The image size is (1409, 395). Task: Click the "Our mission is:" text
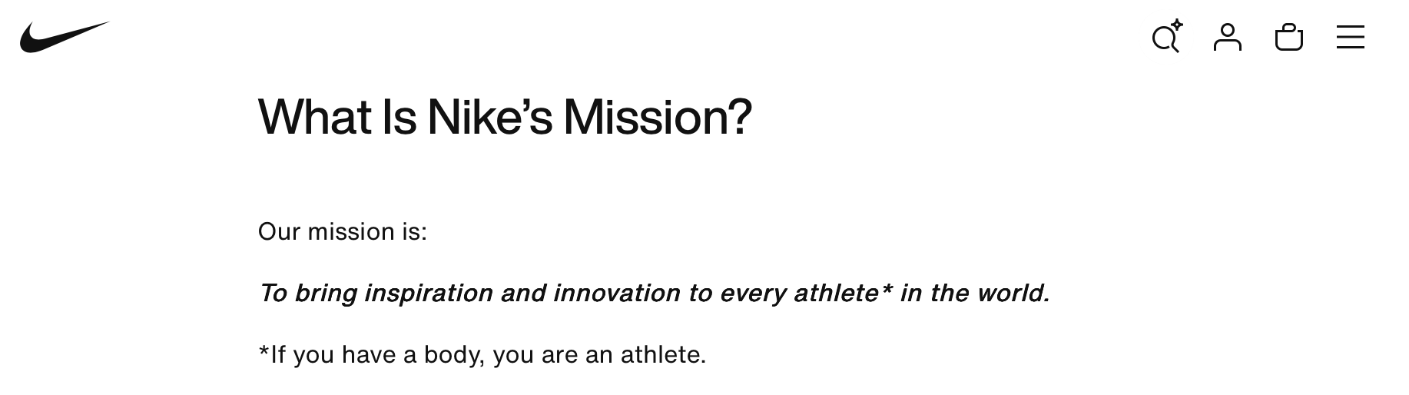click(x=342, y=231)
